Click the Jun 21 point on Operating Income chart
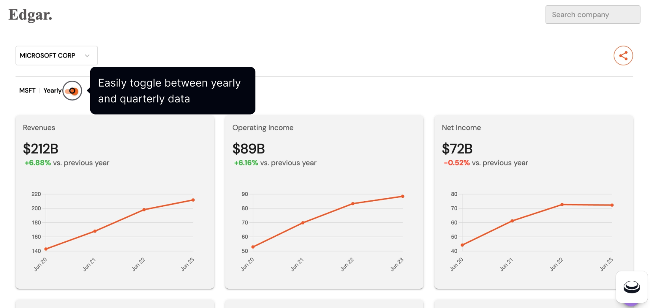This screenshot has height=308, width=650. click(303, 223)
